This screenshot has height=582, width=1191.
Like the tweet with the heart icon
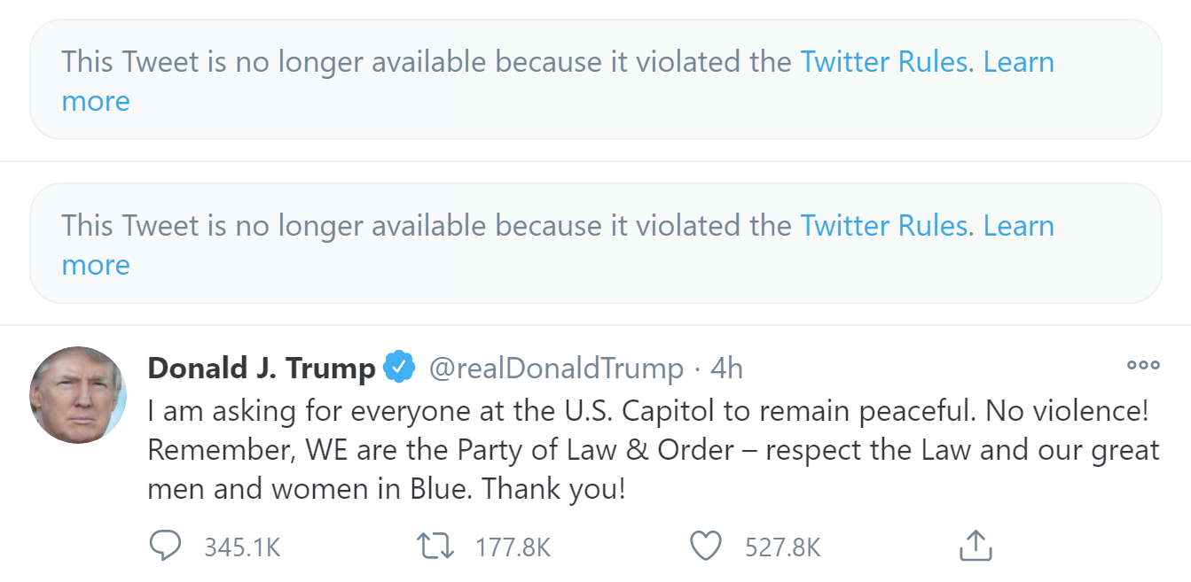click(706, 547)
